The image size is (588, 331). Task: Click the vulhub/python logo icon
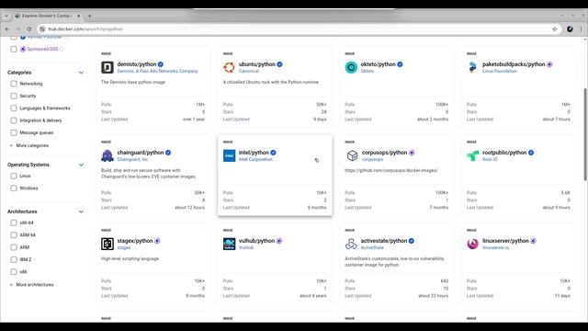(x=229, y=244)
